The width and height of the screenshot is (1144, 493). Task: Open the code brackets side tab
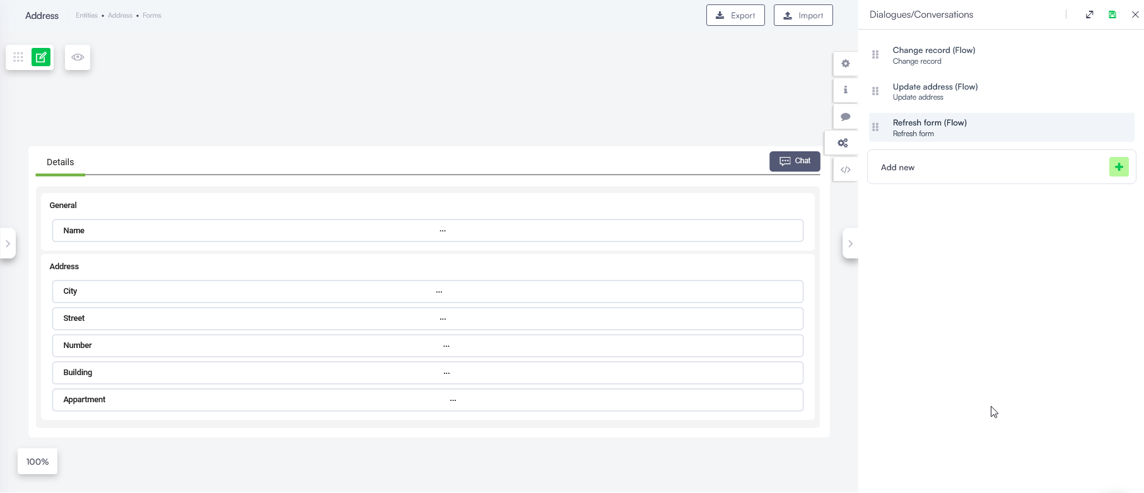click(x=846, y=170)
